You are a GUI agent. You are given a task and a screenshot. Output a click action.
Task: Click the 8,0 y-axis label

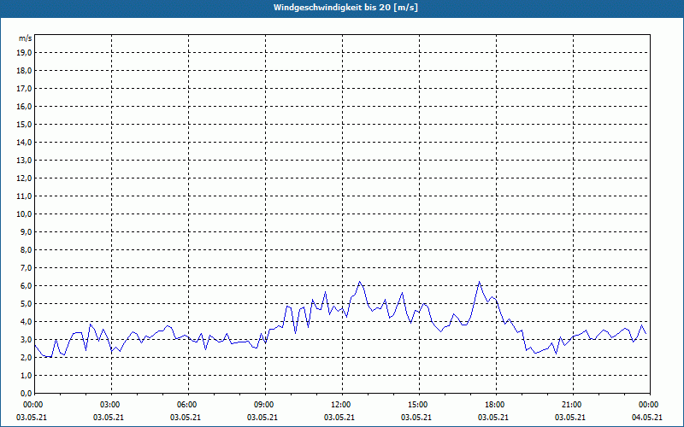27,249
